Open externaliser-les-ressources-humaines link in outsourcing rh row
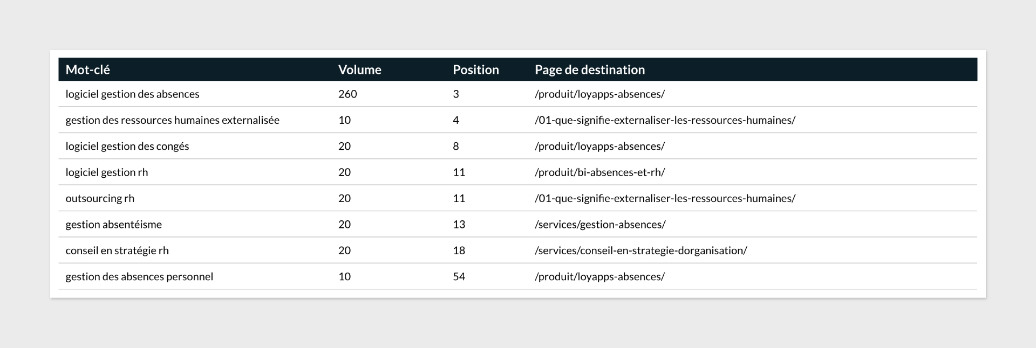This screenshot has width=1036, height=348. pos(665,198)
